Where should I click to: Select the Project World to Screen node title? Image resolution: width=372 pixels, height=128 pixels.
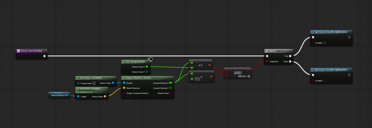pyautogui.click(x=138, y=78)
